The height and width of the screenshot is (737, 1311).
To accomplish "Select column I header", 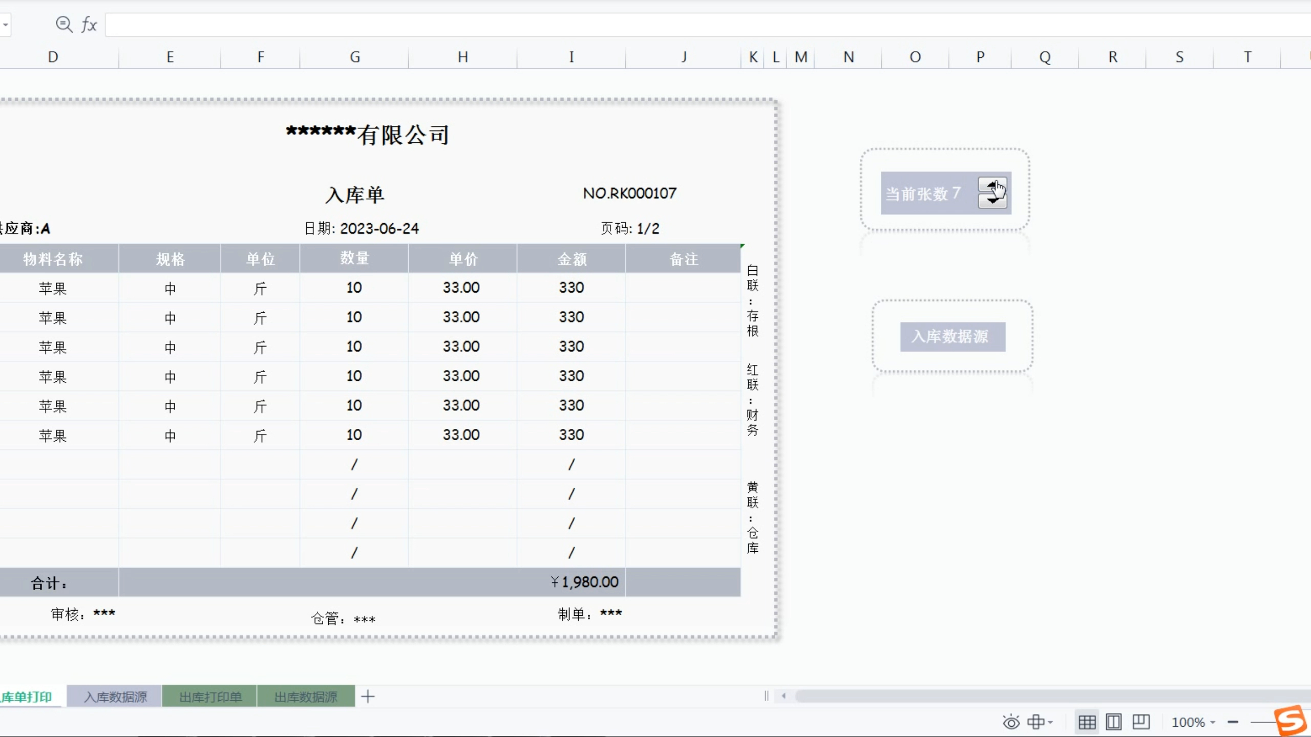I will click(x=571, y=57).
